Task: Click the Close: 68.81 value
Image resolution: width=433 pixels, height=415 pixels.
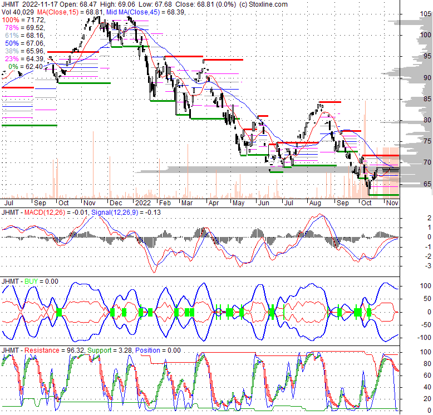Action: [195, 4]
